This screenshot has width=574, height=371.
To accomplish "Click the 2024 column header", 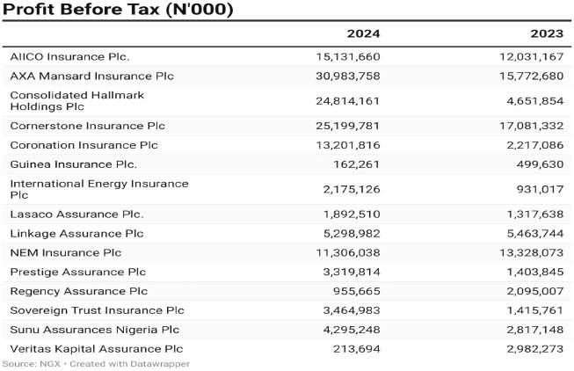I will (363, 33).
